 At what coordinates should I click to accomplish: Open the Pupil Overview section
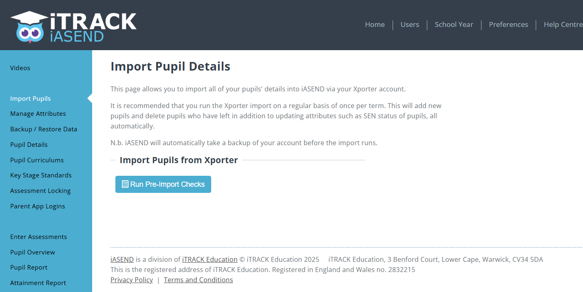click(33, 252)
